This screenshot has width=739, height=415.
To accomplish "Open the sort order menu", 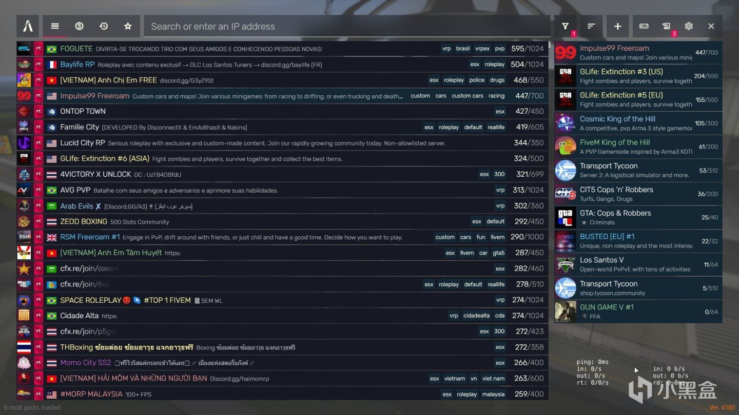I will [x=591, y=26].
